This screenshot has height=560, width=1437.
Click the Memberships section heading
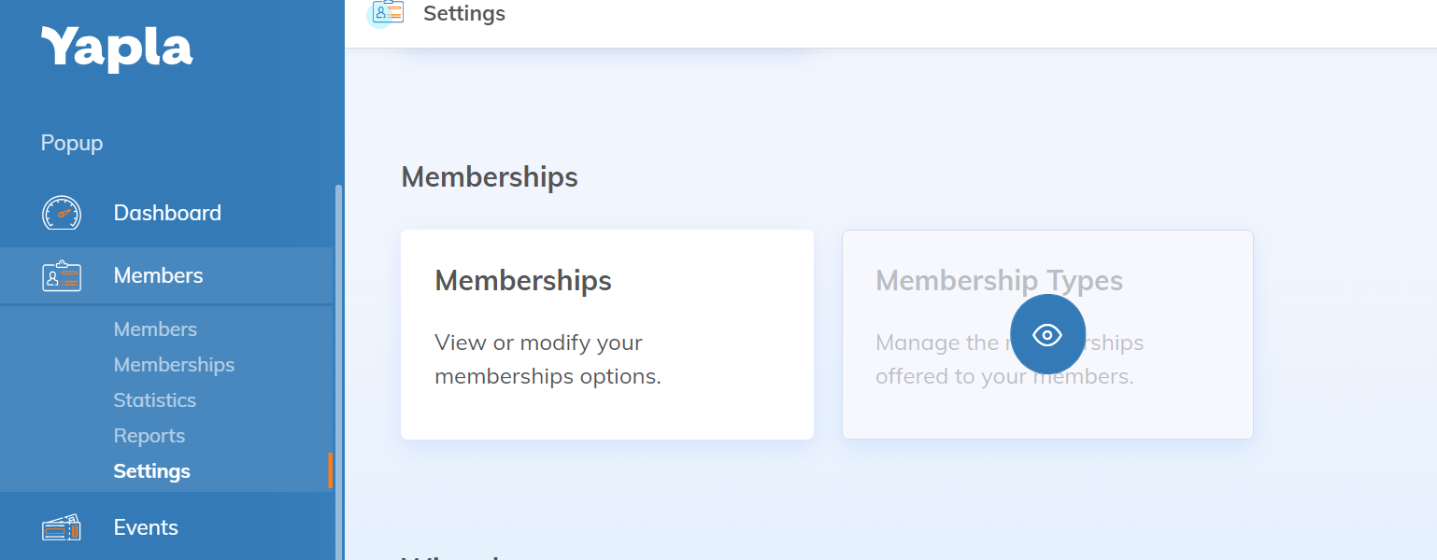490,177
